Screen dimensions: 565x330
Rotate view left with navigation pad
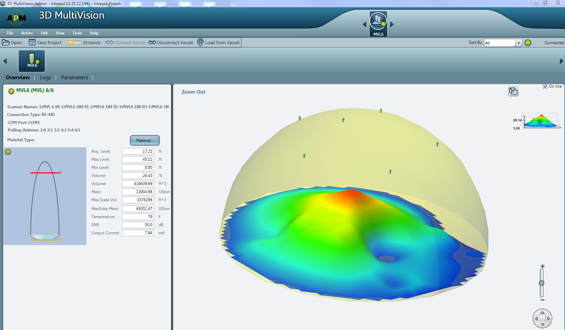pyautogui.click(x=537, y=318)
